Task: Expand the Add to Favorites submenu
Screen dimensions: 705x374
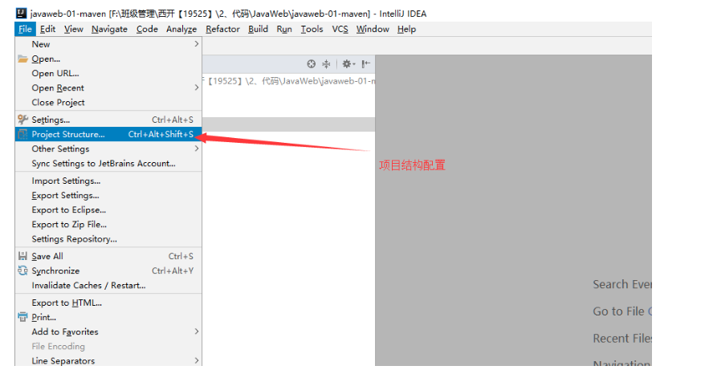Action: click(x=108, y=331)
